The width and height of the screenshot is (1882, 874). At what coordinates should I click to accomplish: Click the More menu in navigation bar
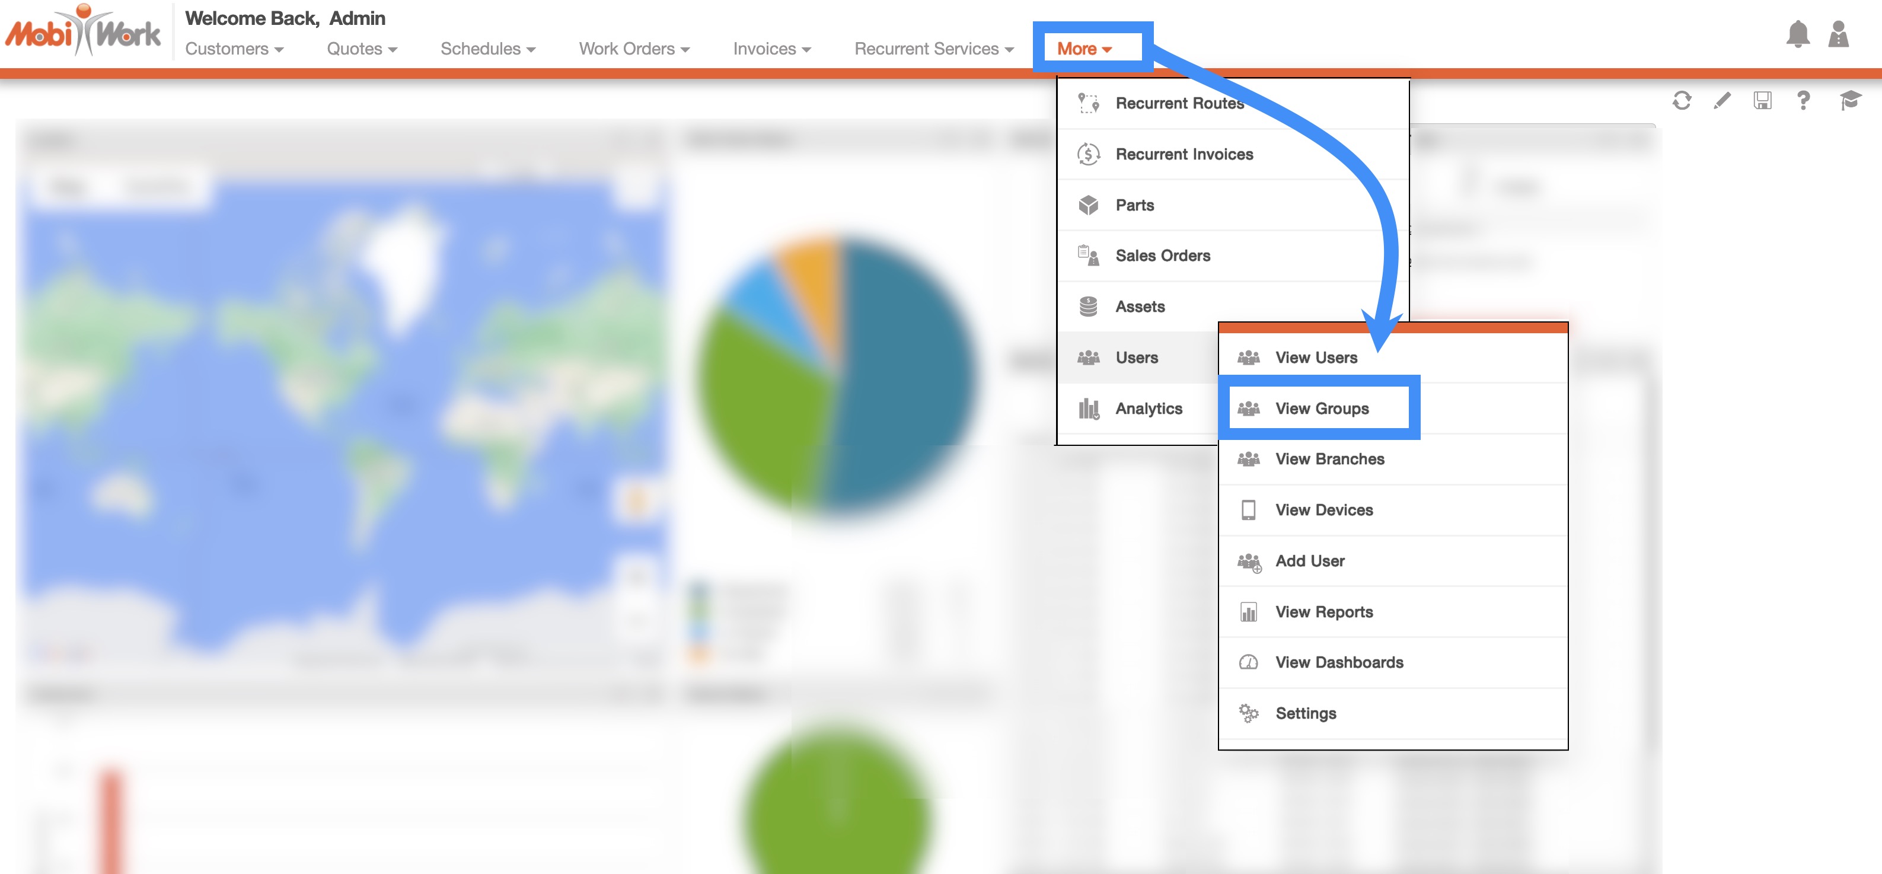[1083, 49]
